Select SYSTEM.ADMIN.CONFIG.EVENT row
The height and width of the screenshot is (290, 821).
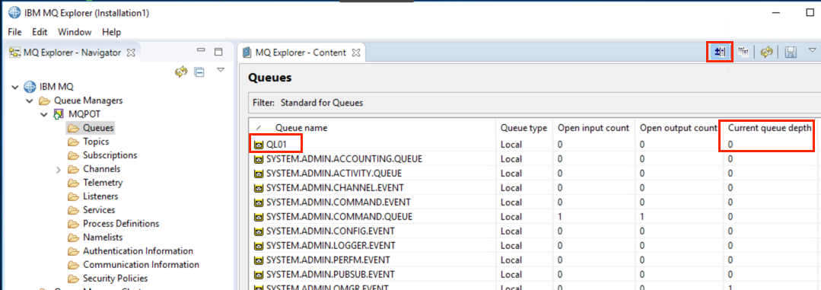point(535,231)
